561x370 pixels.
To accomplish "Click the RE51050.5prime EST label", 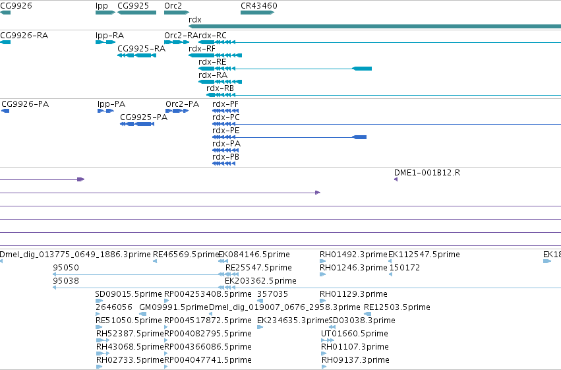I will [129, 321].
